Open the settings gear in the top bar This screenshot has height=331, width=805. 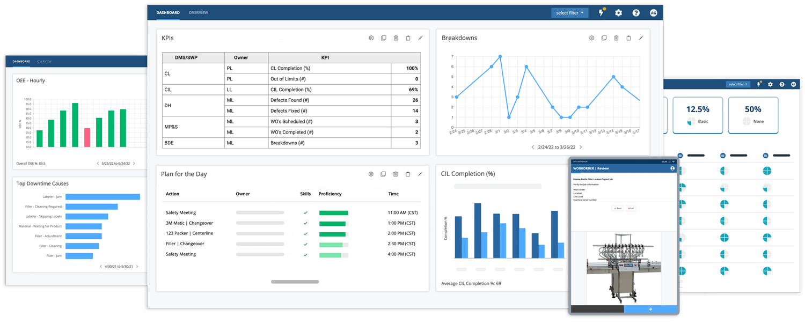coord(618,12)
